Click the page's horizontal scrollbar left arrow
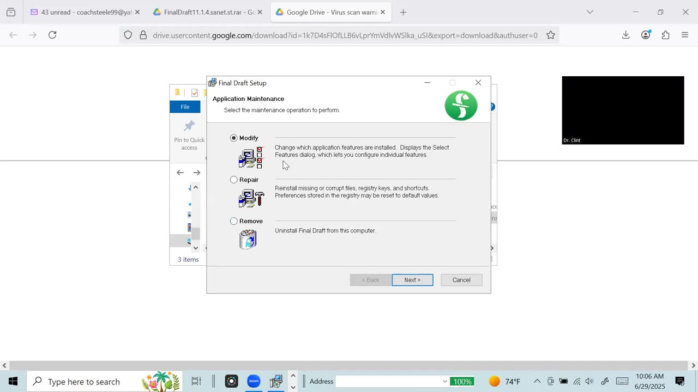 pyautogui.click(x=4, y=365)
